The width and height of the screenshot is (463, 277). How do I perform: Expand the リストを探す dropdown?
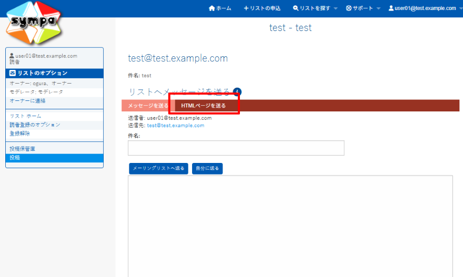click(315, 8)
